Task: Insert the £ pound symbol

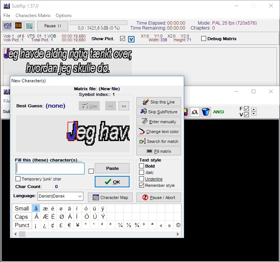Action: coord(61,225)
